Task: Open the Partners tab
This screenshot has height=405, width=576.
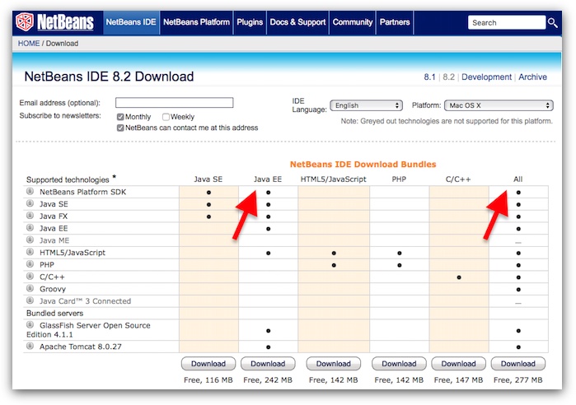Action: (395, 22)
